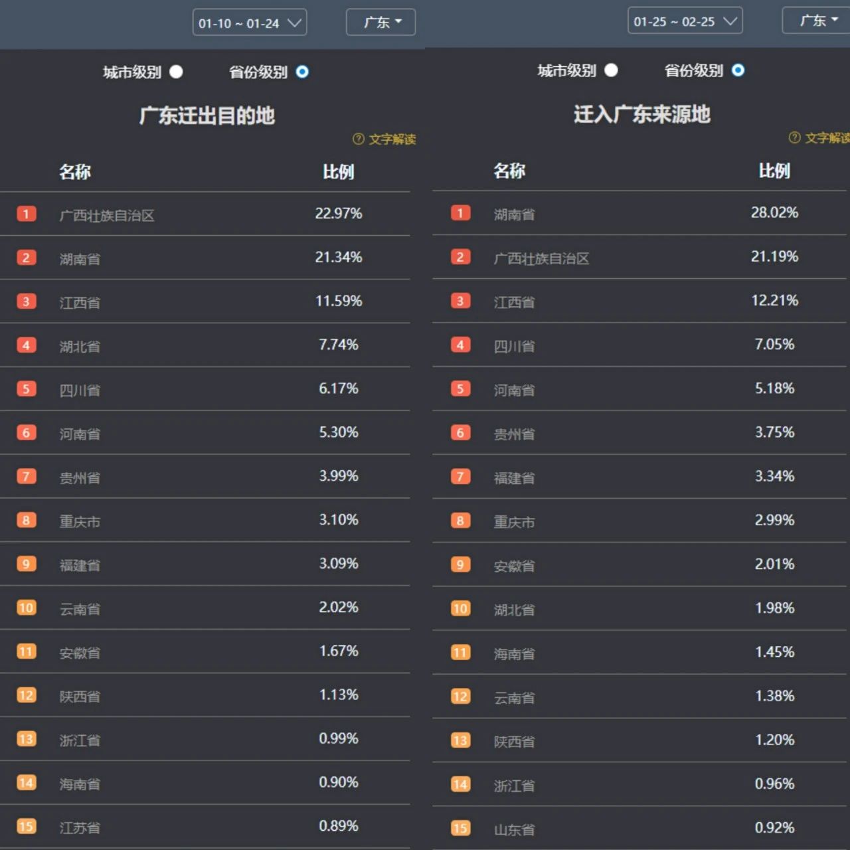This screenshot has height=850, width=850.
Task: Click rank 1 badge next to 湖南省 in right table
Action: point(460,212)
